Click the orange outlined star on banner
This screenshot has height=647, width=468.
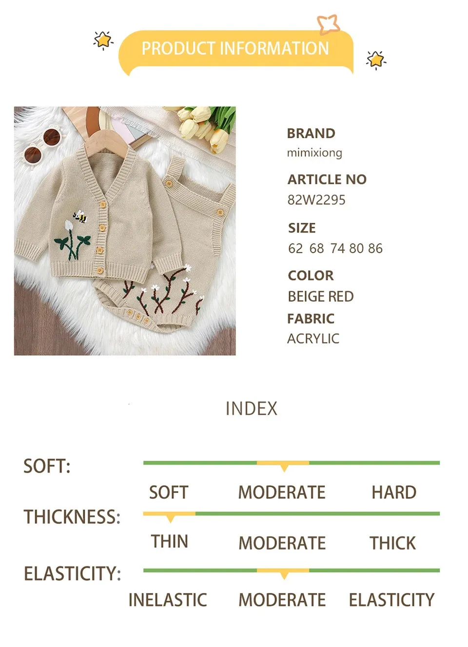point(328,24)
